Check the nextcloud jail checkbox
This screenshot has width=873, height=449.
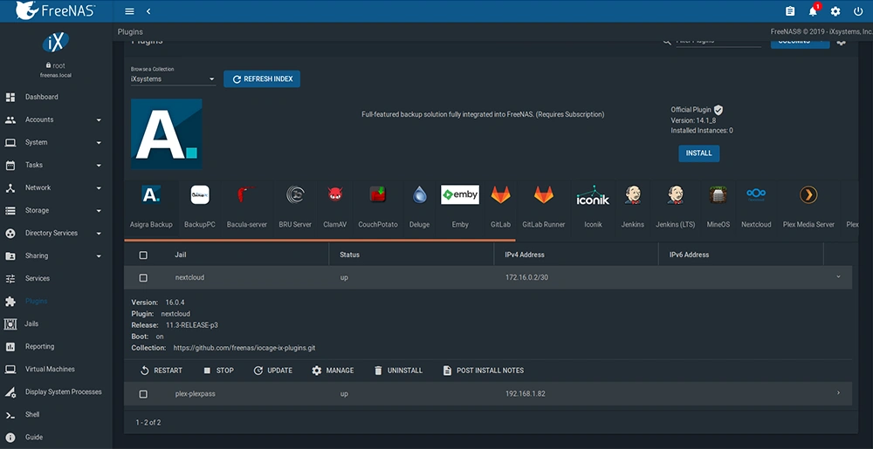coord(143,278)
